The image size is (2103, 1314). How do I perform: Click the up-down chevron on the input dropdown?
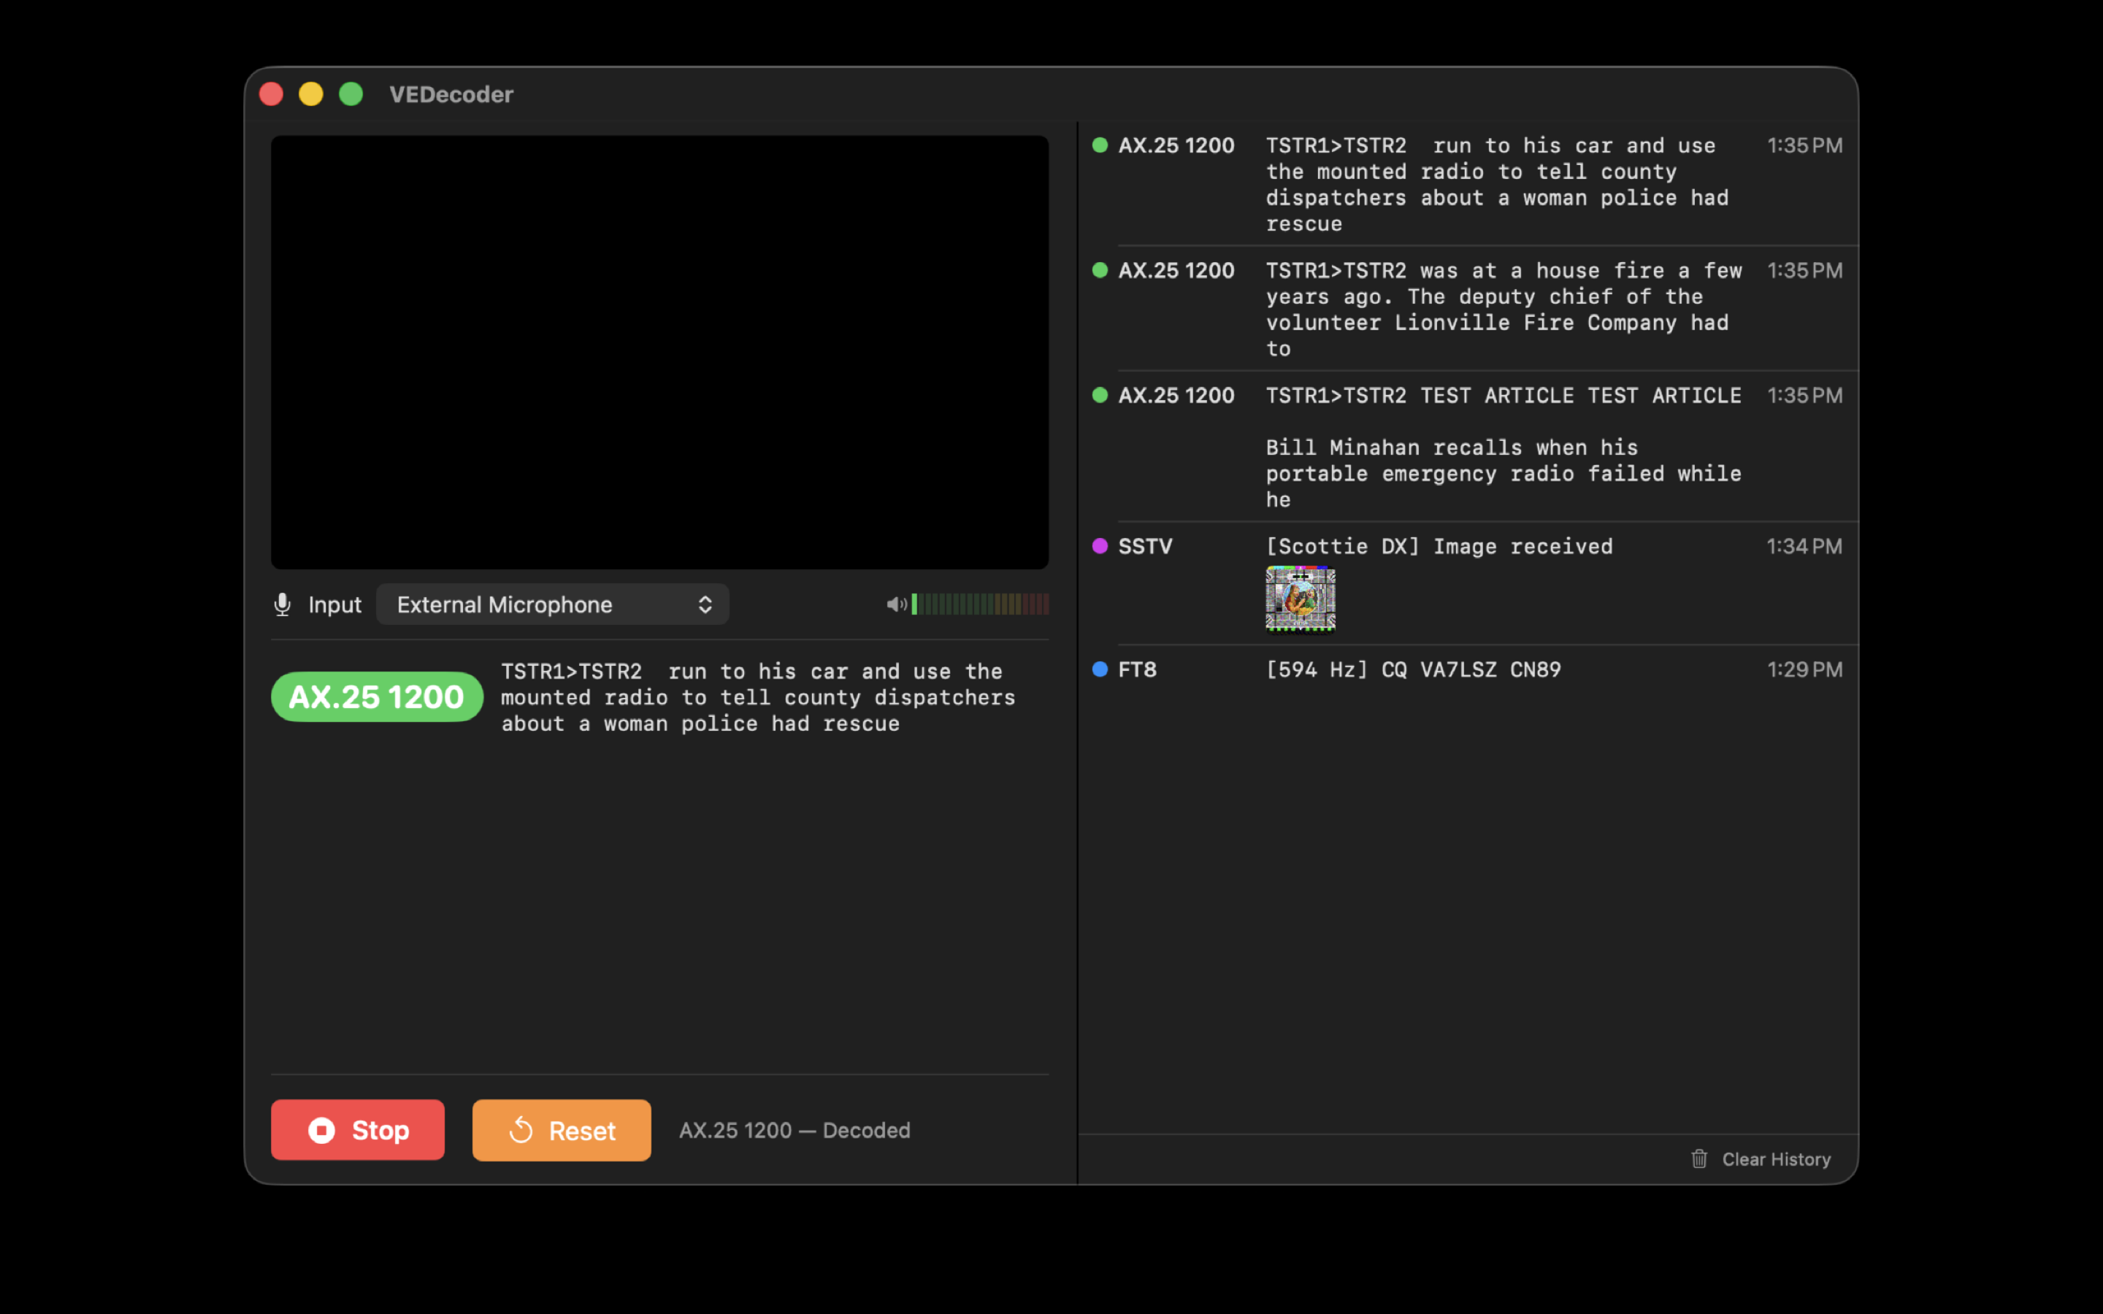coord(705,604)
